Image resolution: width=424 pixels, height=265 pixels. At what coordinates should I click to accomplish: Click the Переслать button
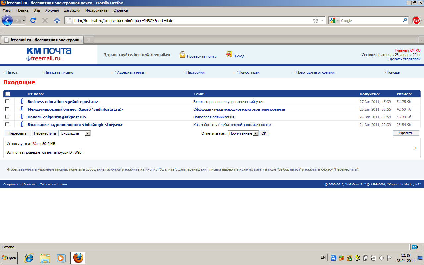18,133
